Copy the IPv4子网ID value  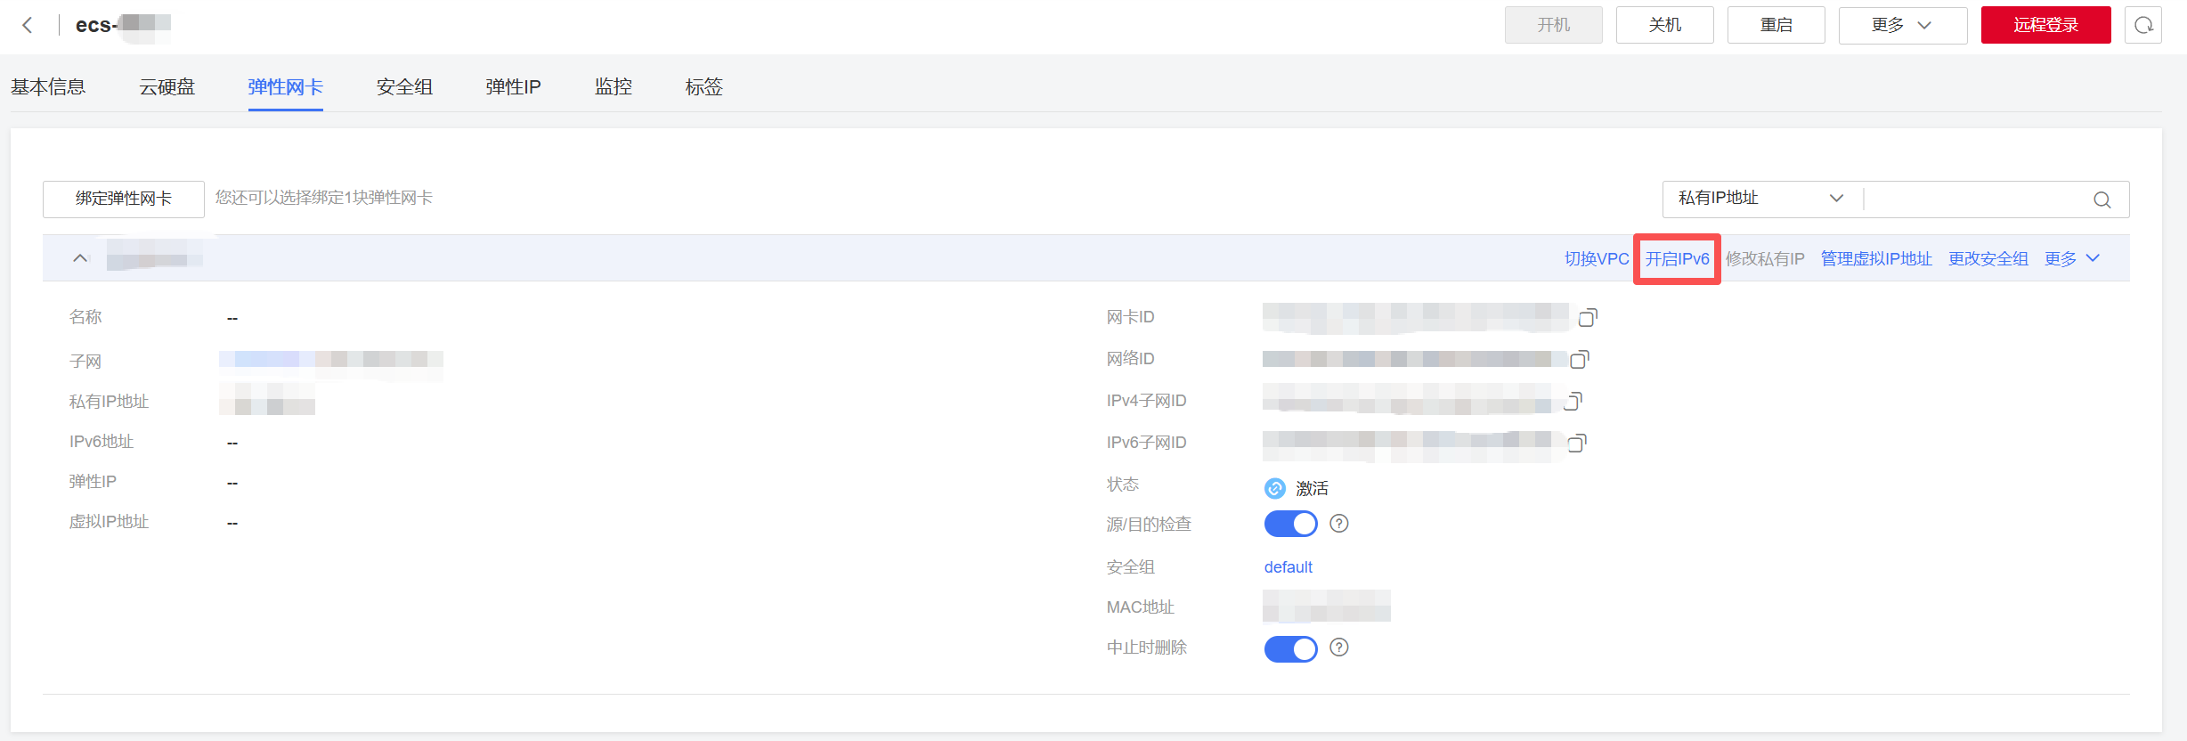pyautogui.click(x=1573, y=401)
